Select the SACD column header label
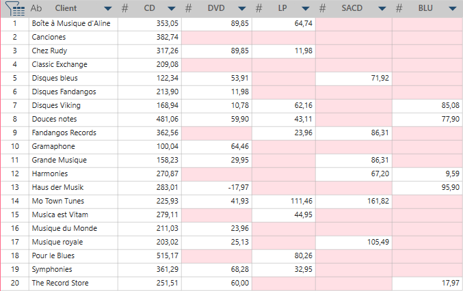This screenshot has width=463, height=291. click(x=354, y=9)
